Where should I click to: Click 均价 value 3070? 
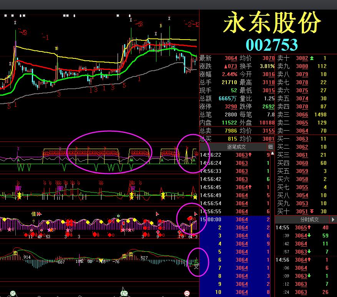[269, 58]
